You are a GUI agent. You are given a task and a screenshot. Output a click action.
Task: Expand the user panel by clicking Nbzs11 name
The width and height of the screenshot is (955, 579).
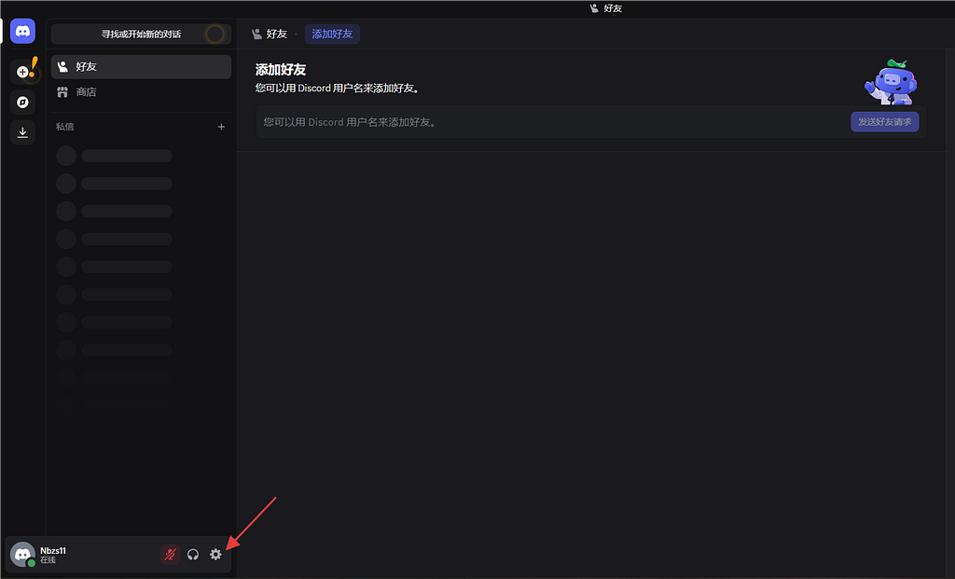54,550
